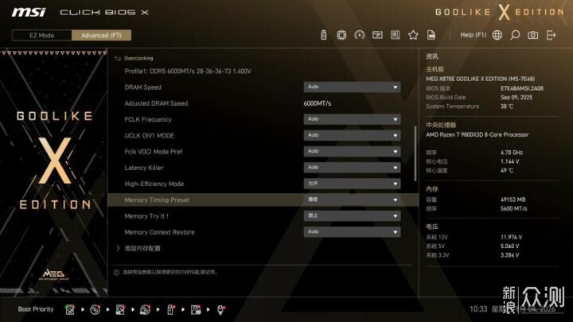573x322 pixels.
Task: Click the 11.976 V system voltage value
Action: [511, 237]
